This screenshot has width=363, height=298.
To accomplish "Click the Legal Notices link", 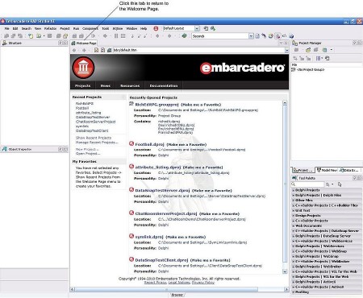I will 179,283.
